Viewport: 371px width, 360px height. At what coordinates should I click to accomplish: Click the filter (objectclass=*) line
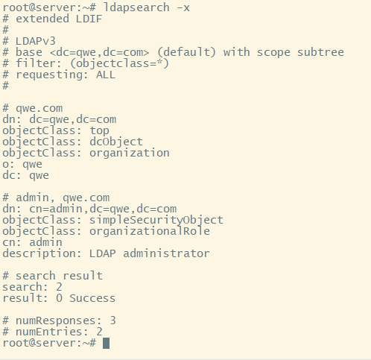tap(86, 63)
